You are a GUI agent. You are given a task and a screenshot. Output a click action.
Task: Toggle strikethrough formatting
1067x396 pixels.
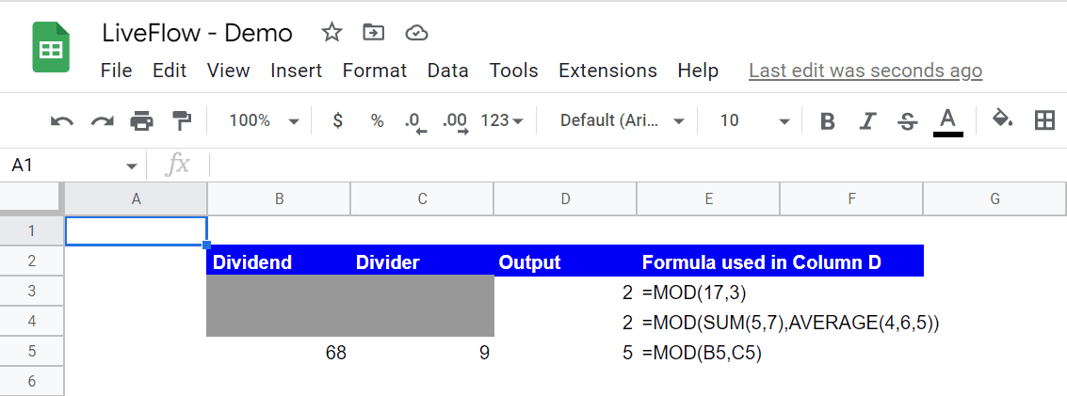point(906,121)
